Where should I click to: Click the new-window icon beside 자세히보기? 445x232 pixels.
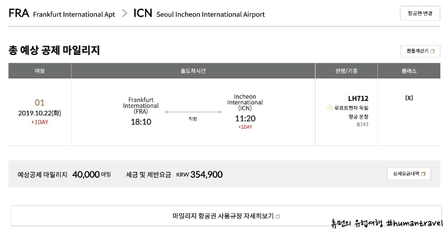click(x=278, y=216)
